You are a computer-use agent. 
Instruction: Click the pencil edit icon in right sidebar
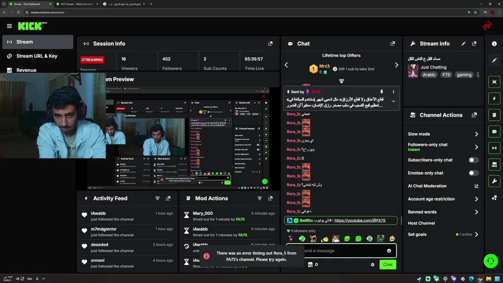click(x=494, y=60)
